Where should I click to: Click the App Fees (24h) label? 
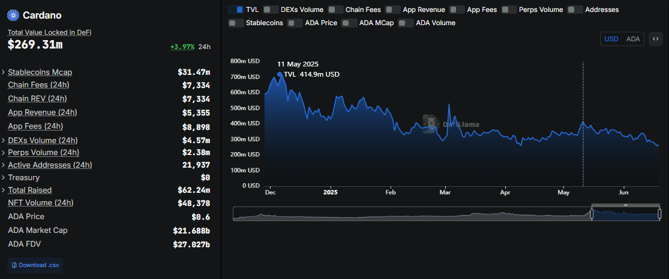[x=35, y=126]
